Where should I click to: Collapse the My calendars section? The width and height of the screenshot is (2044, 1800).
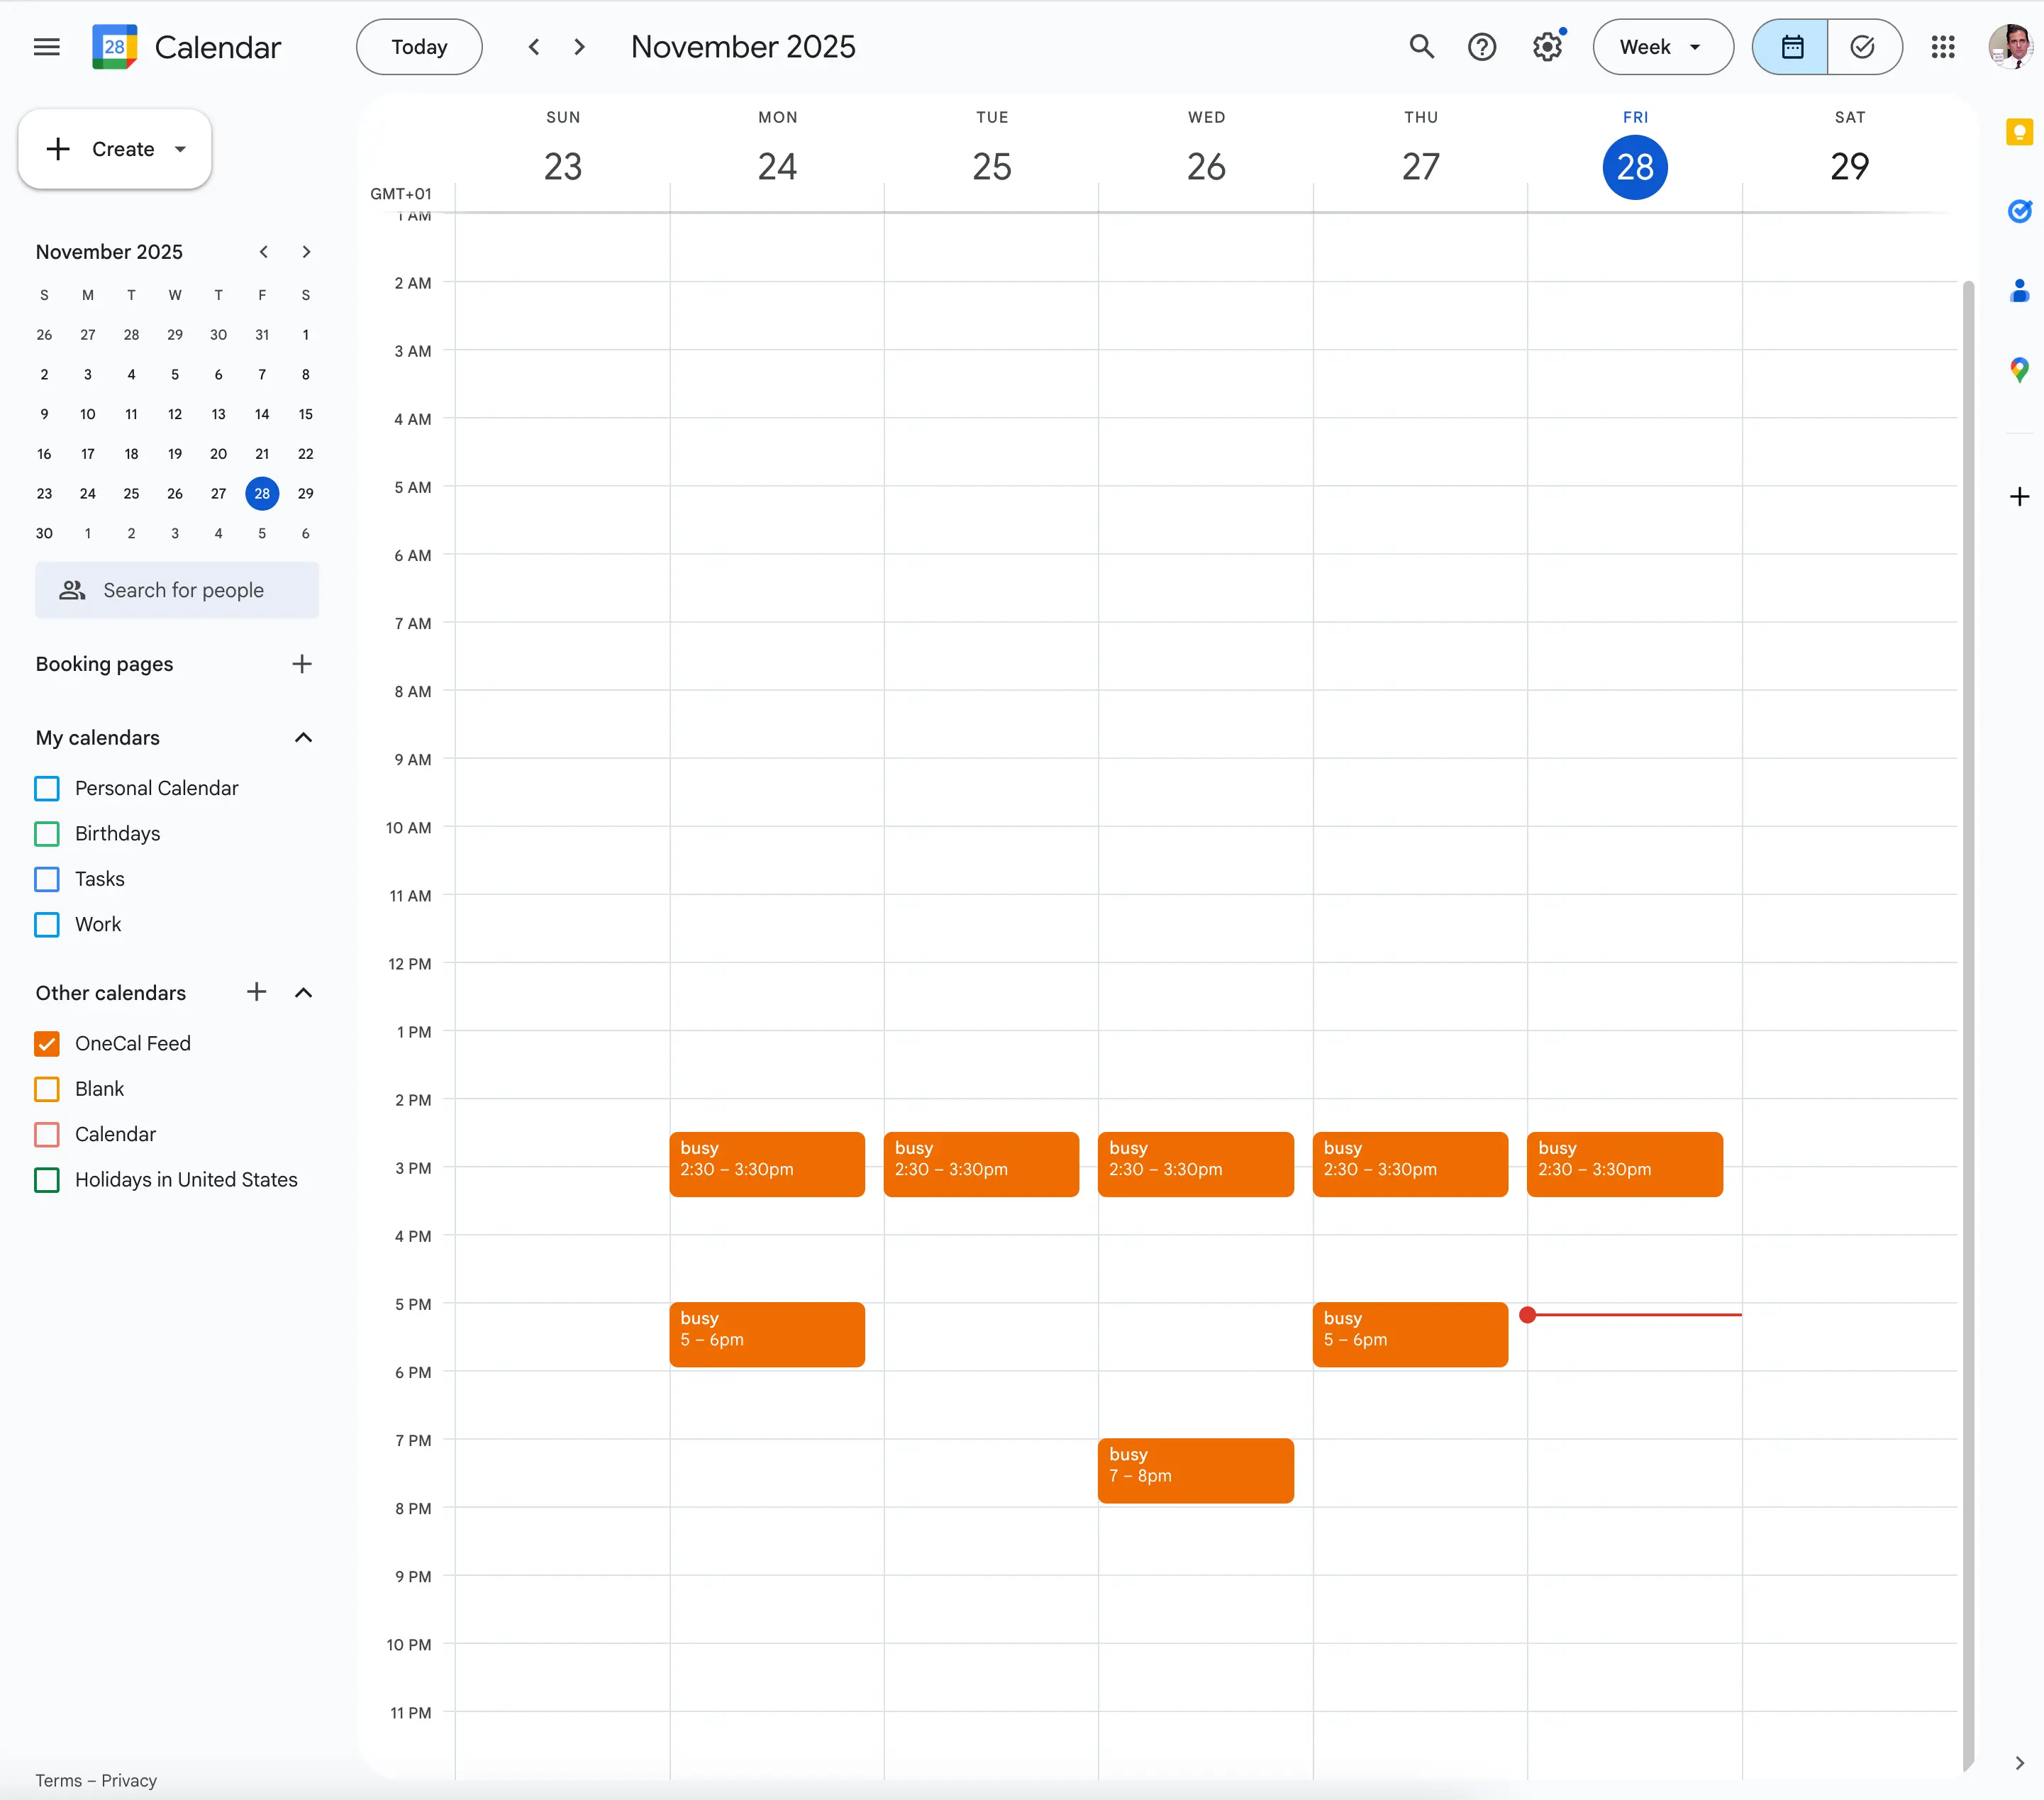(x=303, y=737)
